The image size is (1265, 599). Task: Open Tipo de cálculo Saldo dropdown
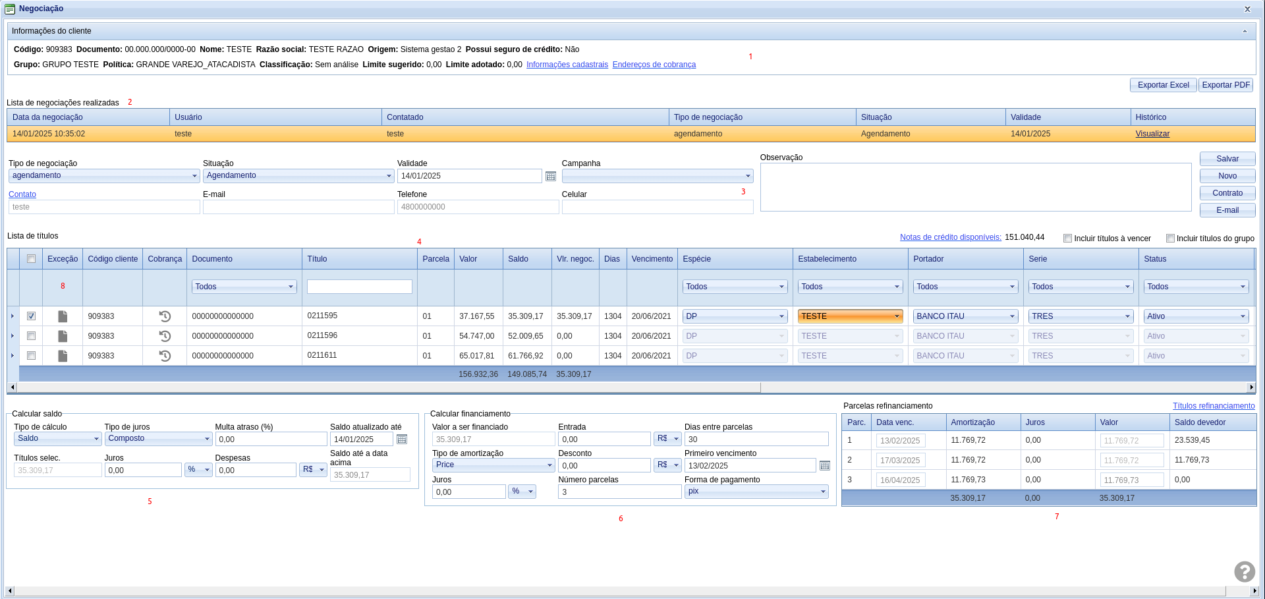(x=57, y=438)
